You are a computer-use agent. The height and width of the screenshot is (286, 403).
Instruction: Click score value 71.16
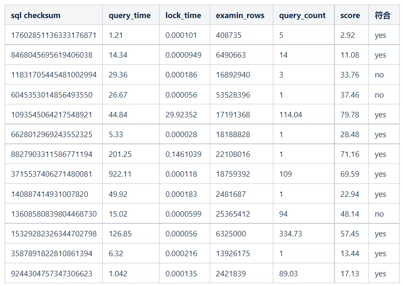(x=350, y=154)
